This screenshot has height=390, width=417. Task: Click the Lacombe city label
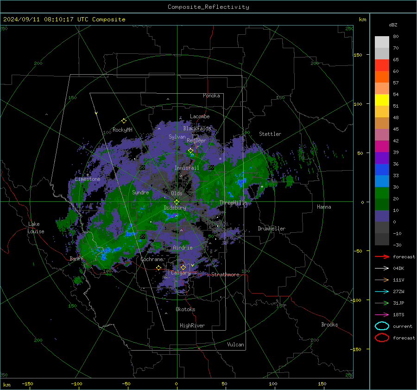point(200,116)
